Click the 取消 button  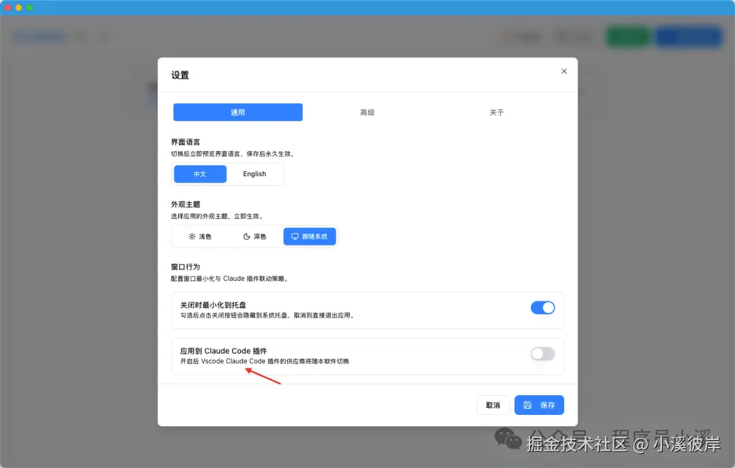tap(493, 405)
